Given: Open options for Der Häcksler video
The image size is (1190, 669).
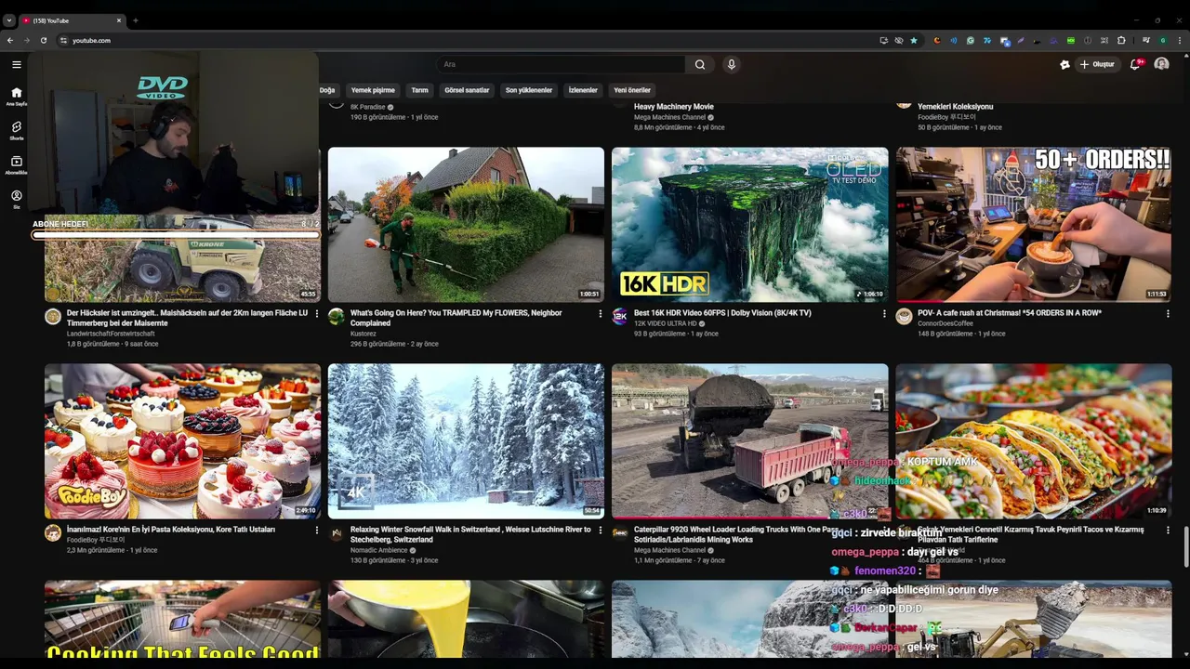Looking at the screenshot, I should [316, 314].
